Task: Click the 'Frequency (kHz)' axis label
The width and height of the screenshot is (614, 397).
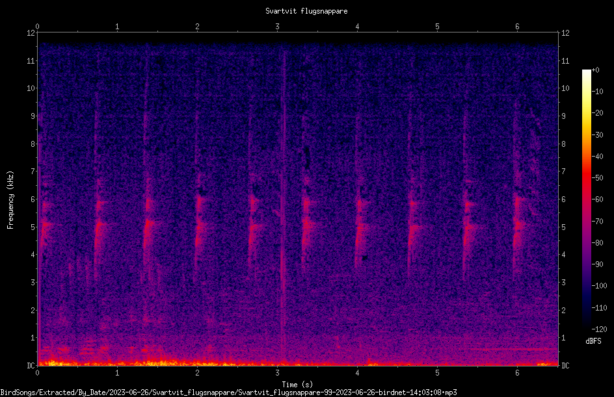Action: click(x=10, y=200)
